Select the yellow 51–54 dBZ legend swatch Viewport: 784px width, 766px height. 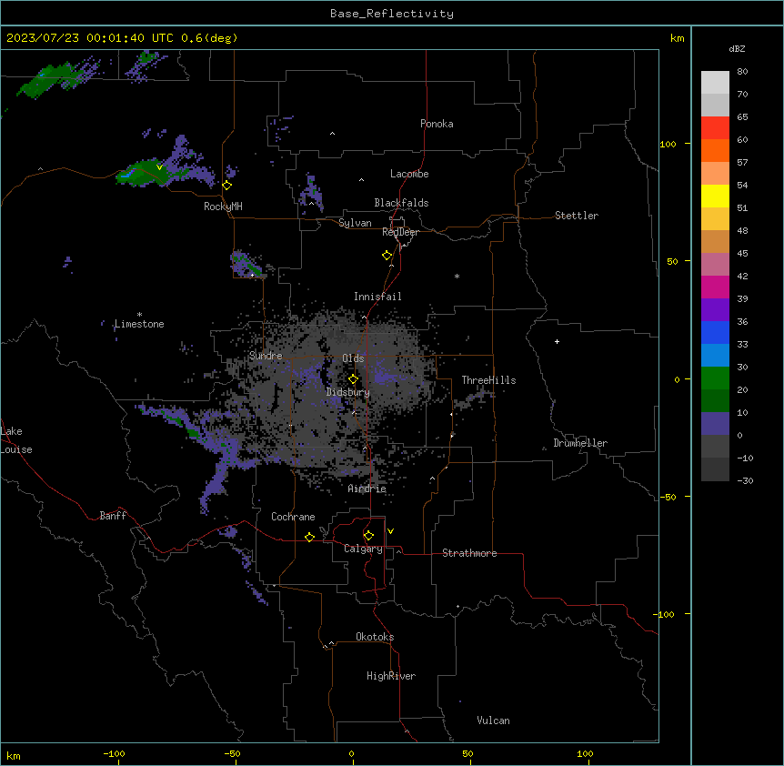tap(715, 196)
